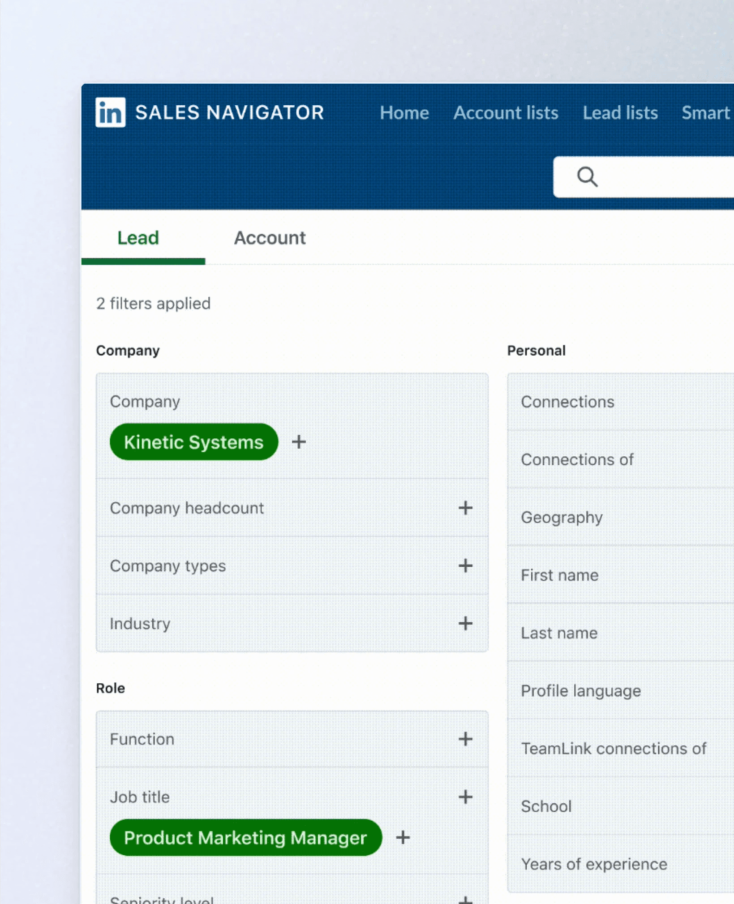
Task: Open the Smart menu item
Action: (707, 113)
